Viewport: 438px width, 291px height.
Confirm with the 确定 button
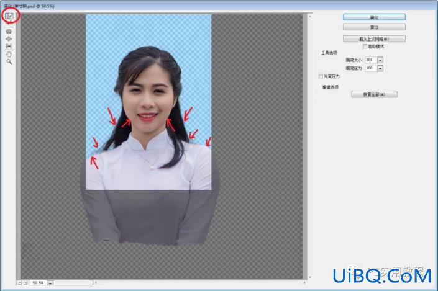pyautogui.click(x=374, y=17)
